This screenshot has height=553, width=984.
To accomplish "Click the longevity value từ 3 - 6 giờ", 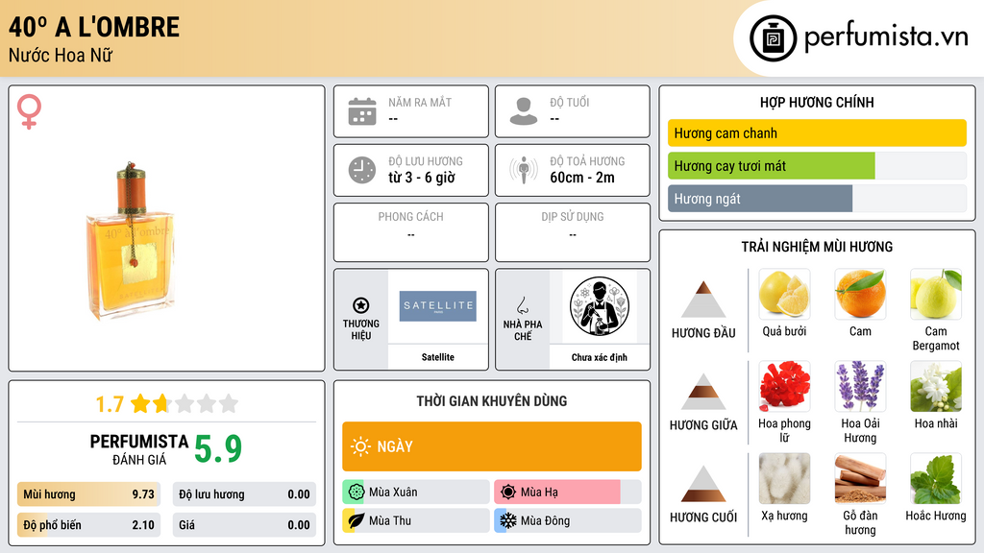I will (421, 178).
